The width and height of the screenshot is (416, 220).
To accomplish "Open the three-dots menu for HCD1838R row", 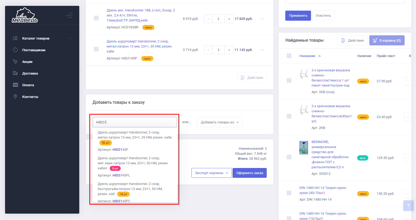I will click(262, 19).
